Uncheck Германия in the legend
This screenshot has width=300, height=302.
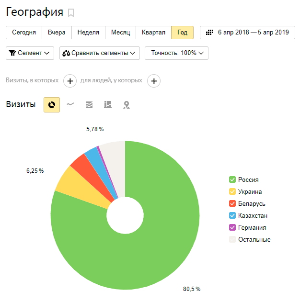coord(232,227)
